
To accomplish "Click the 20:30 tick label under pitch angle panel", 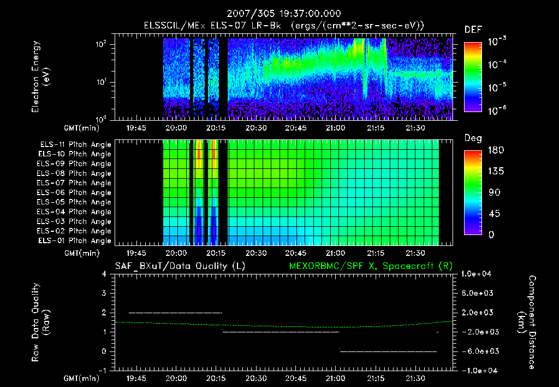I will [256, 253].
